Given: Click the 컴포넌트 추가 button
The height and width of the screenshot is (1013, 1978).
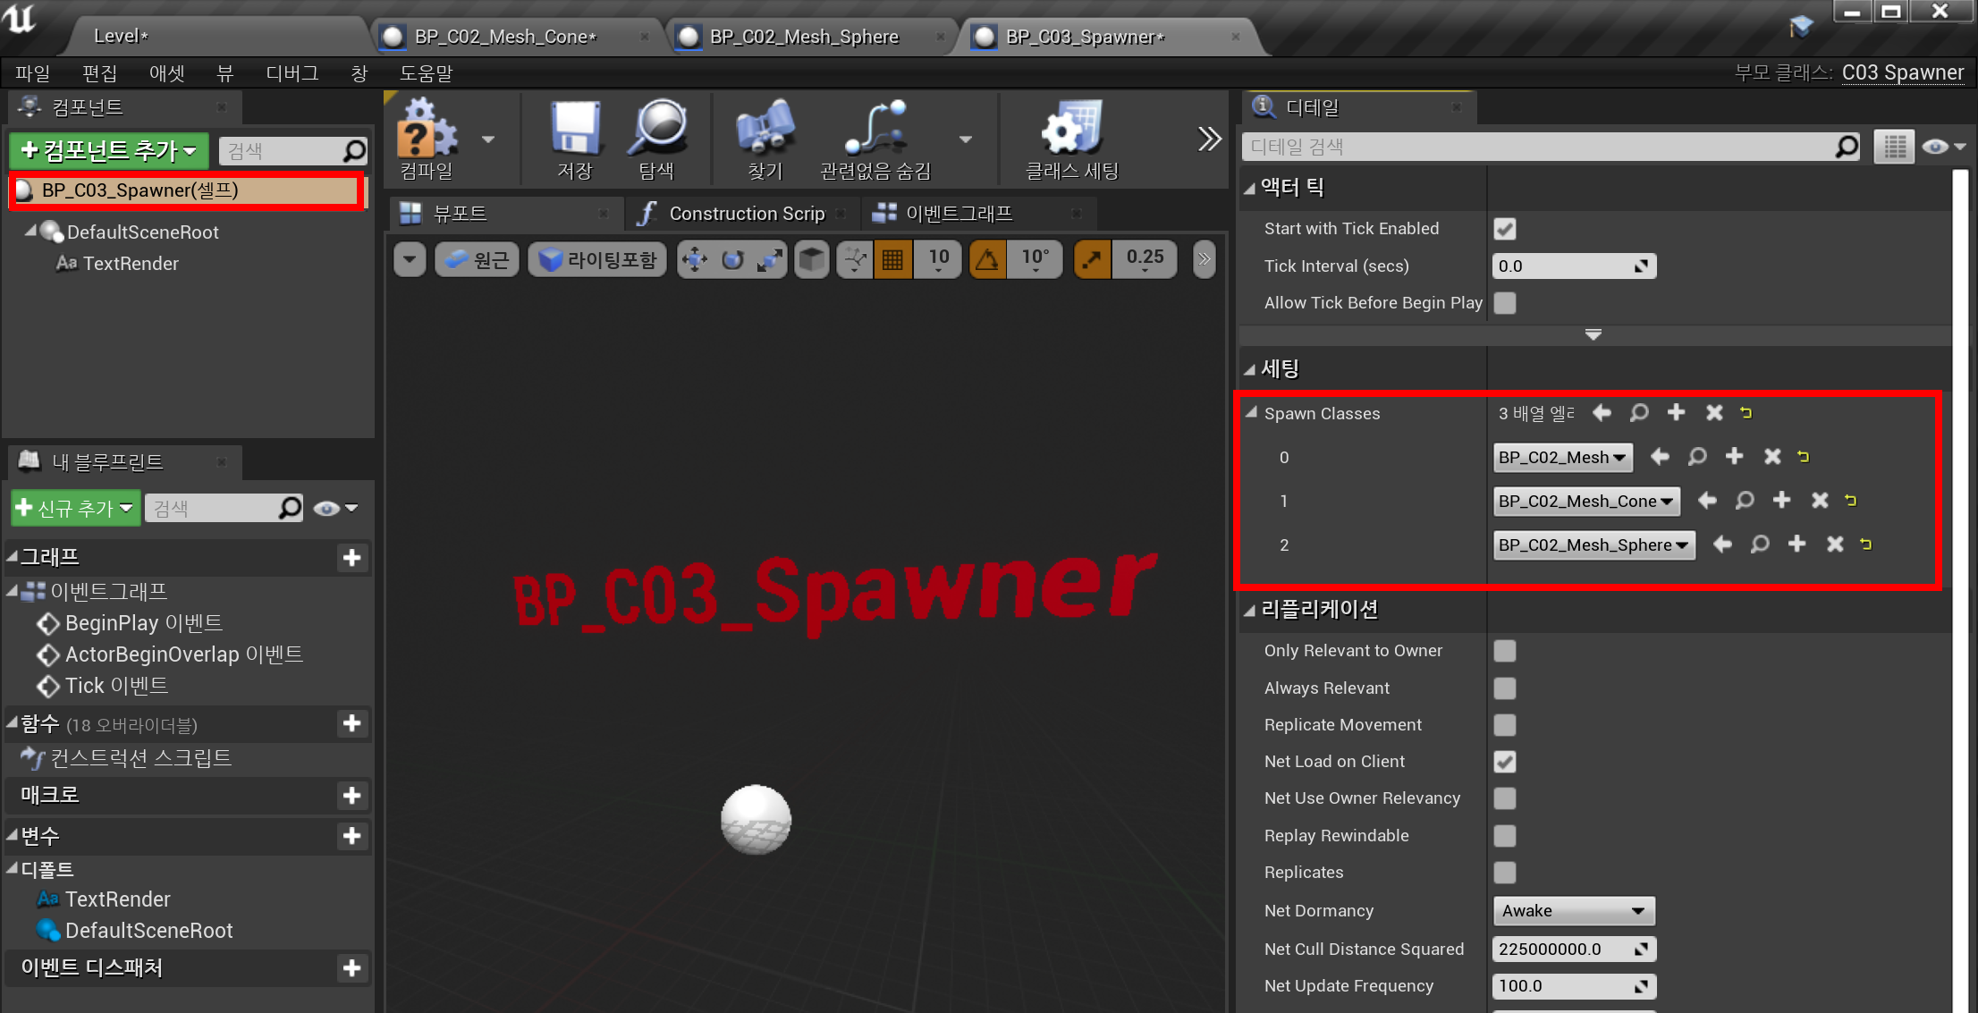Looking at the screenshot, I should pos(109,150).
